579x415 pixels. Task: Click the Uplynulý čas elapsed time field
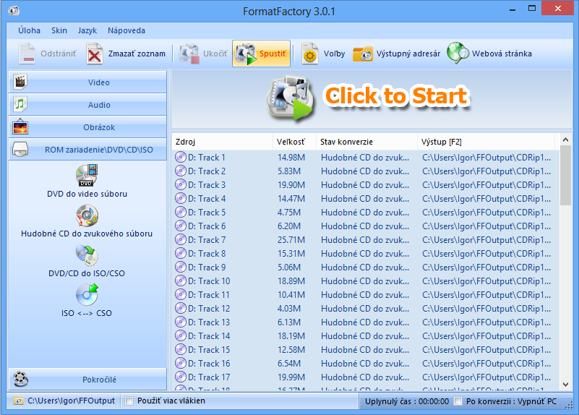coord(407,401)
